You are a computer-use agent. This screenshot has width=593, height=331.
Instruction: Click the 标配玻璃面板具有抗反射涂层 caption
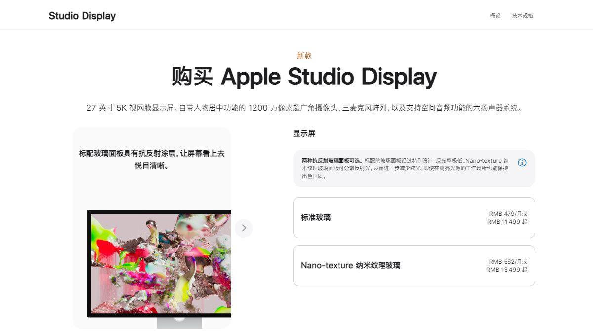[x=152, y=160]
